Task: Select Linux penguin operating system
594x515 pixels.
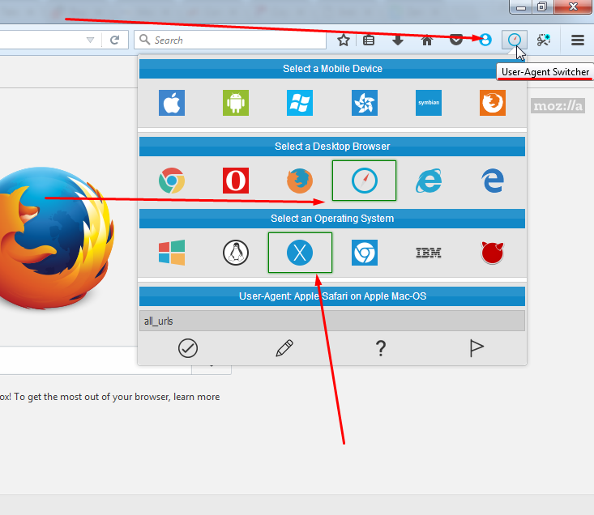Action: tap(236, 253)
